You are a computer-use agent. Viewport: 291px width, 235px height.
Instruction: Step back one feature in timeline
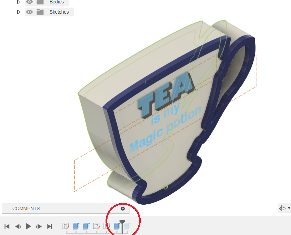click(18, 226)
